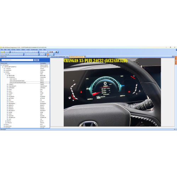Collapse the SOFTDUMP SCRIPTS node
This screenshot has height=177, width=177.
click(3, 67)
